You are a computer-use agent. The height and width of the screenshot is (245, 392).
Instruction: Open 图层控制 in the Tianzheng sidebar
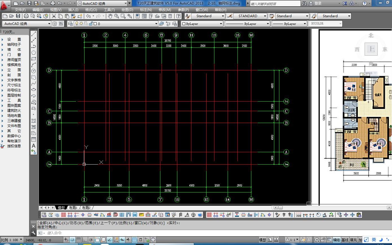pyautogui.click(x=14, y=95)
